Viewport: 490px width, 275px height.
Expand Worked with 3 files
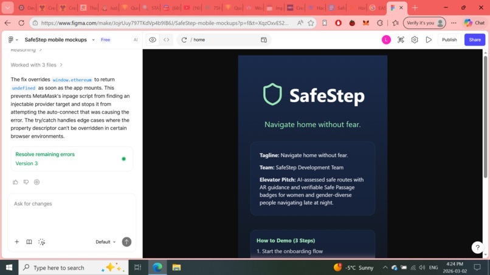coord(36,65)
